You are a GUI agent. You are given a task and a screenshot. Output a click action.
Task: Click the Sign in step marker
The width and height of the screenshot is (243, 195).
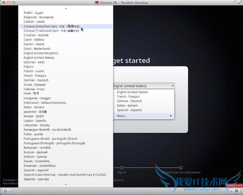122,168
